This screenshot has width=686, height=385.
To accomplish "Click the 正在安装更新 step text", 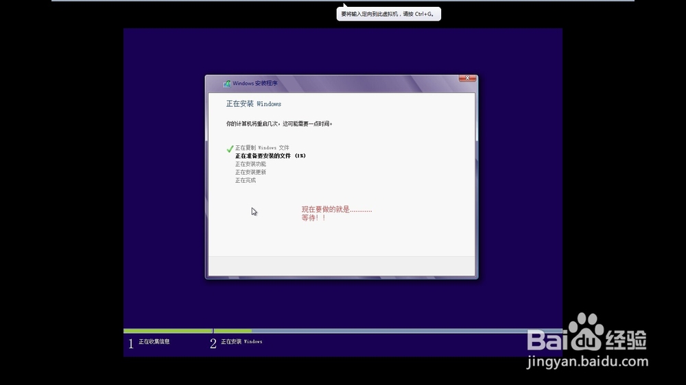I will click(250, 172).
